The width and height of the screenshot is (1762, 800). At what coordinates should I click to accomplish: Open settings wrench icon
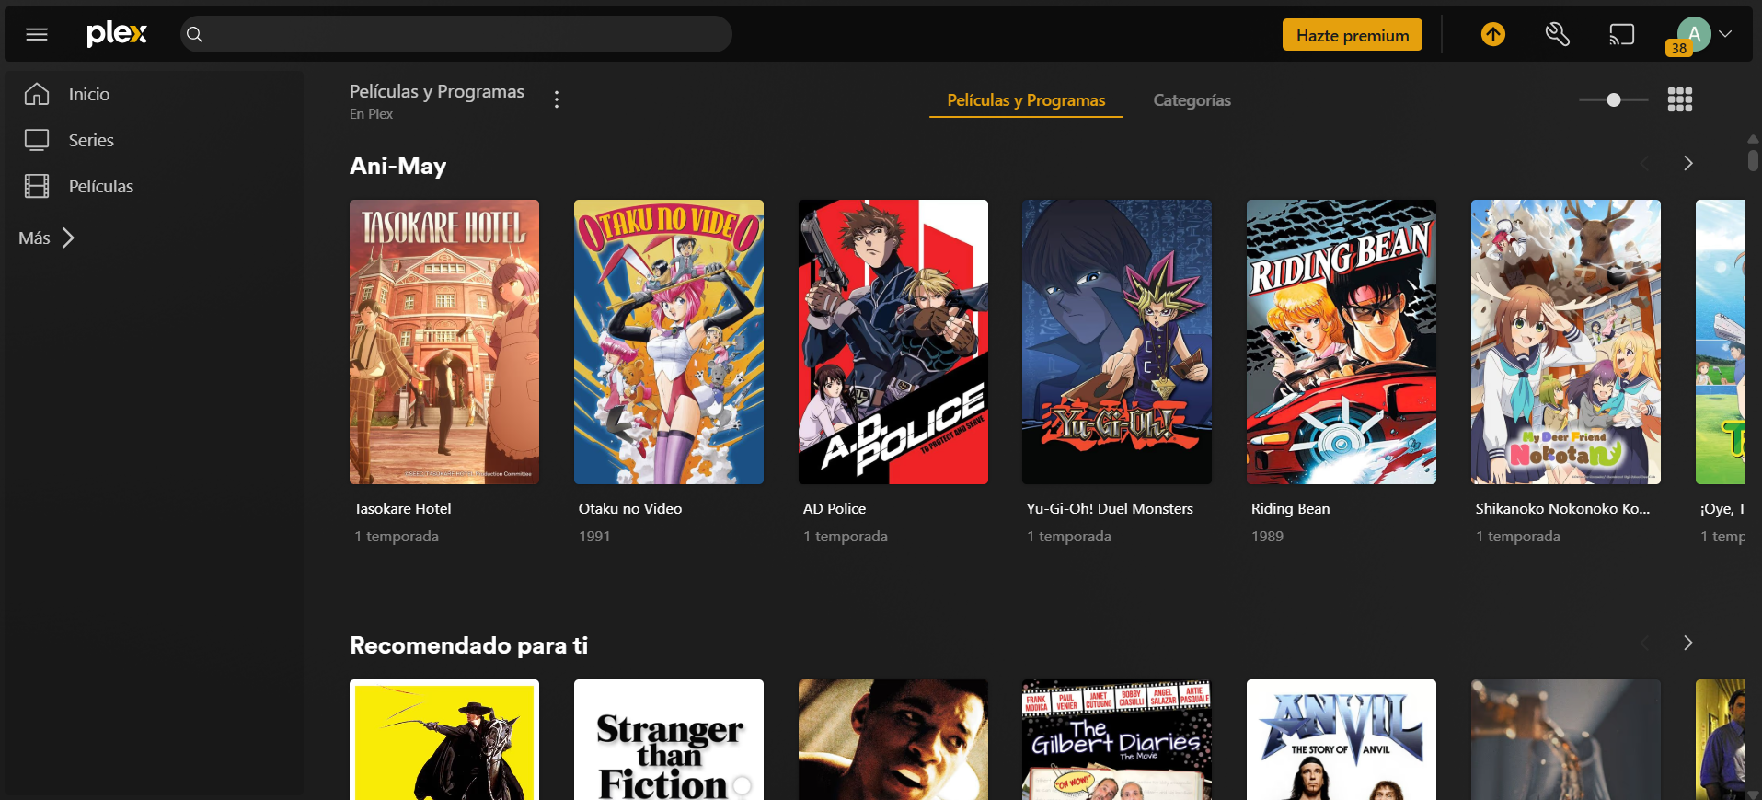point(1558,35)
